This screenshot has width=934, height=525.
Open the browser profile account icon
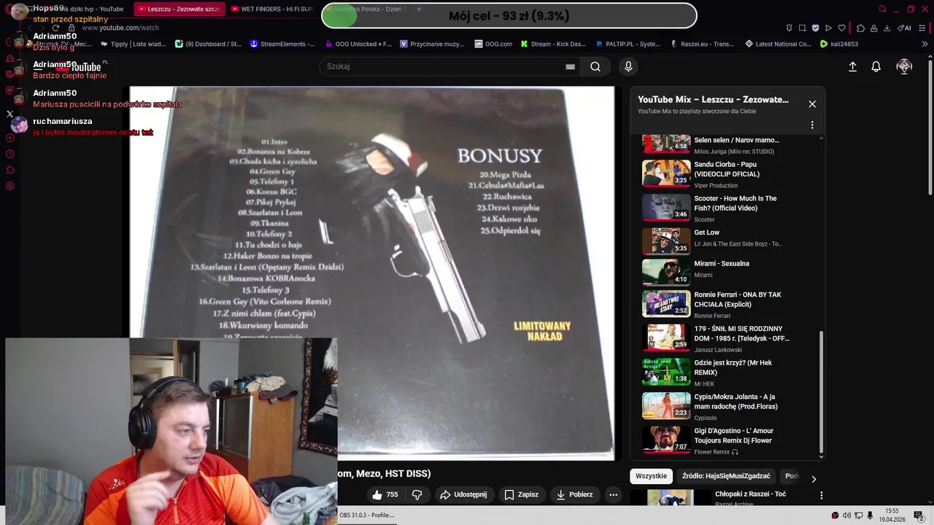(873, 28)
